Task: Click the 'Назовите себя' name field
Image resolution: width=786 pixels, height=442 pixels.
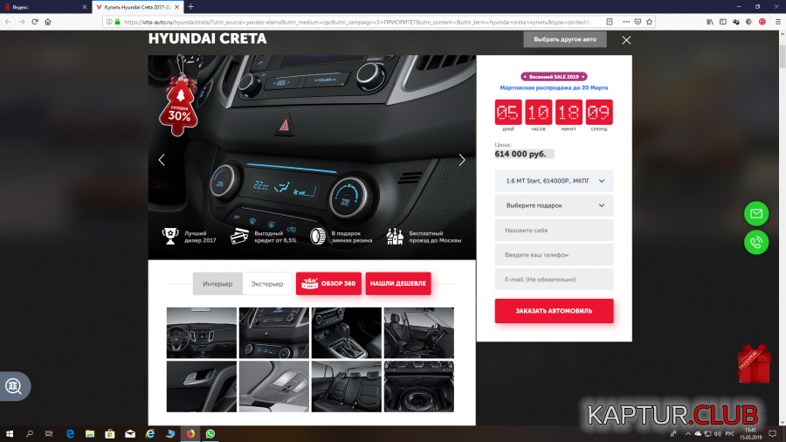Action: pos(554,231)
